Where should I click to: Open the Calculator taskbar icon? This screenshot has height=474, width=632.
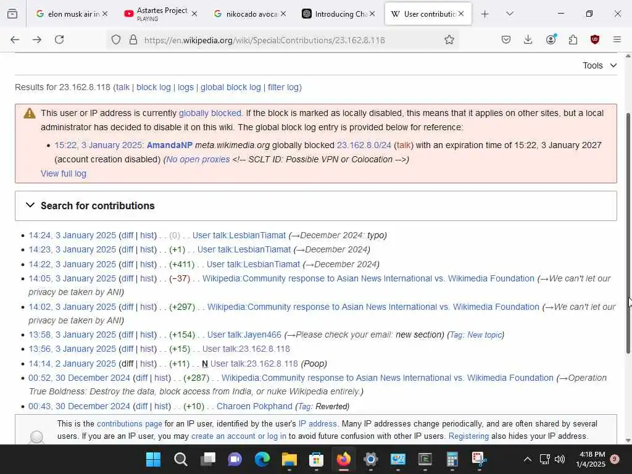pos(452,459)
